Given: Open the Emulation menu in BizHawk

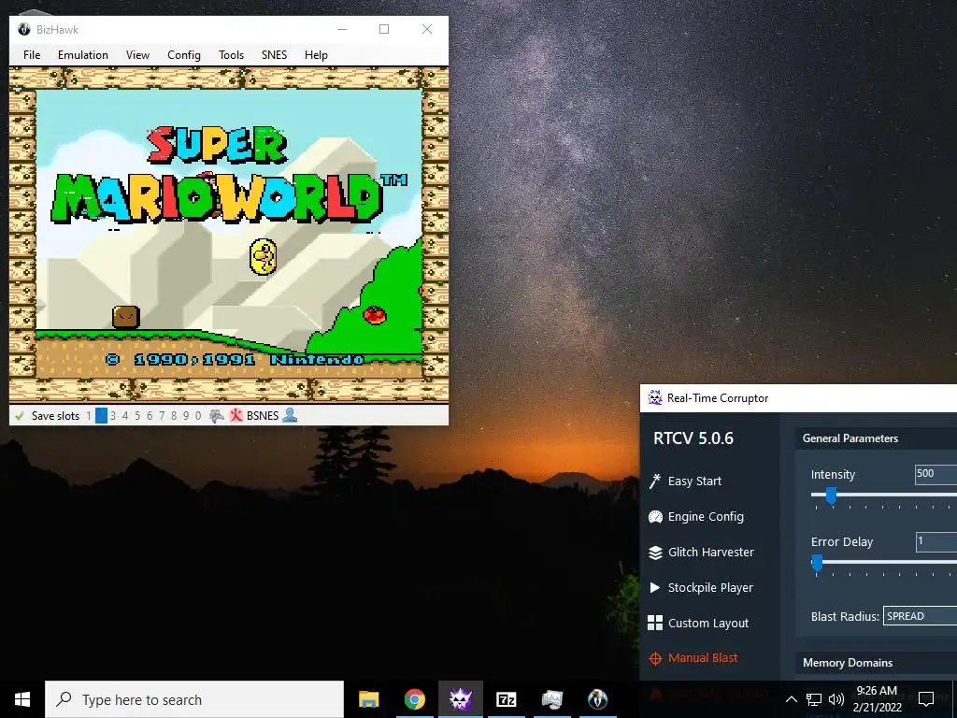Looking at the screenshot, I should coord(83,55).
